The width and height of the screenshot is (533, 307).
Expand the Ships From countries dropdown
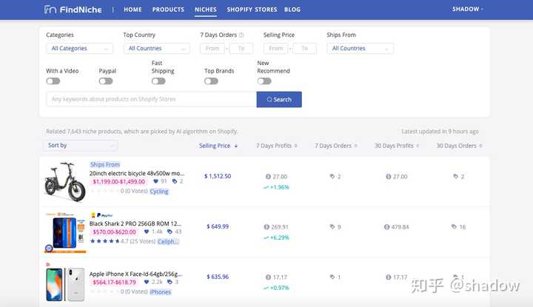coord(360,49)
